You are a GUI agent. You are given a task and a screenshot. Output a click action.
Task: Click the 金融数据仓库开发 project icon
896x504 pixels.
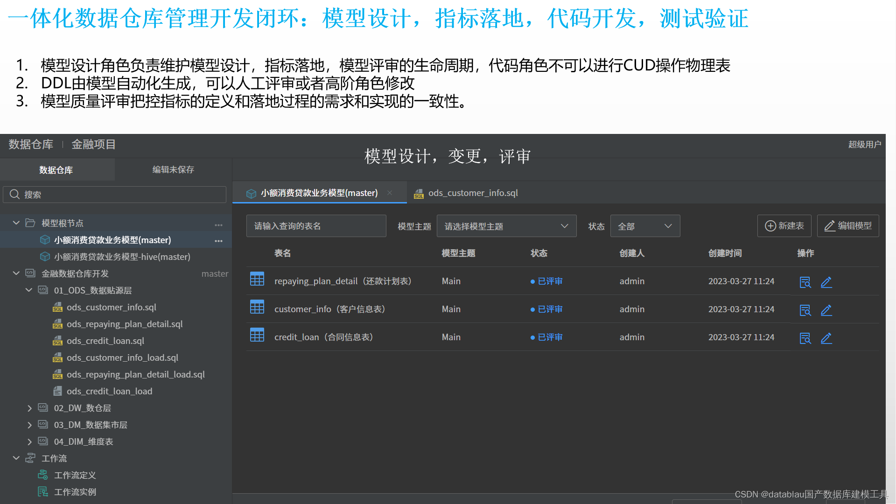tap(30, 273)
